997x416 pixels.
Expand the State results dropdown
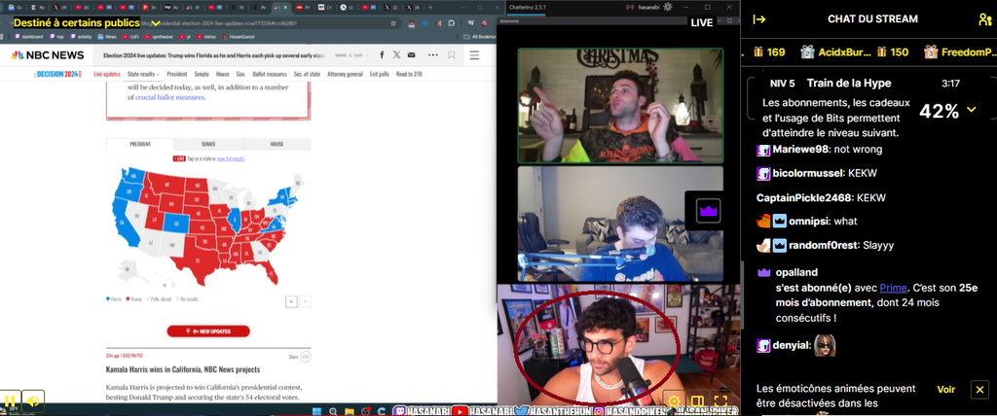click(x=143, y=74)
